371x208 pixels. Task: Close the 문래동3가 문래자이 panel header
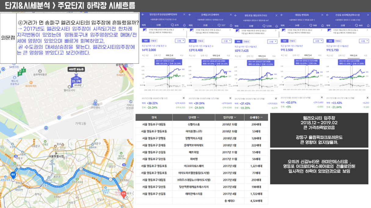230,14
